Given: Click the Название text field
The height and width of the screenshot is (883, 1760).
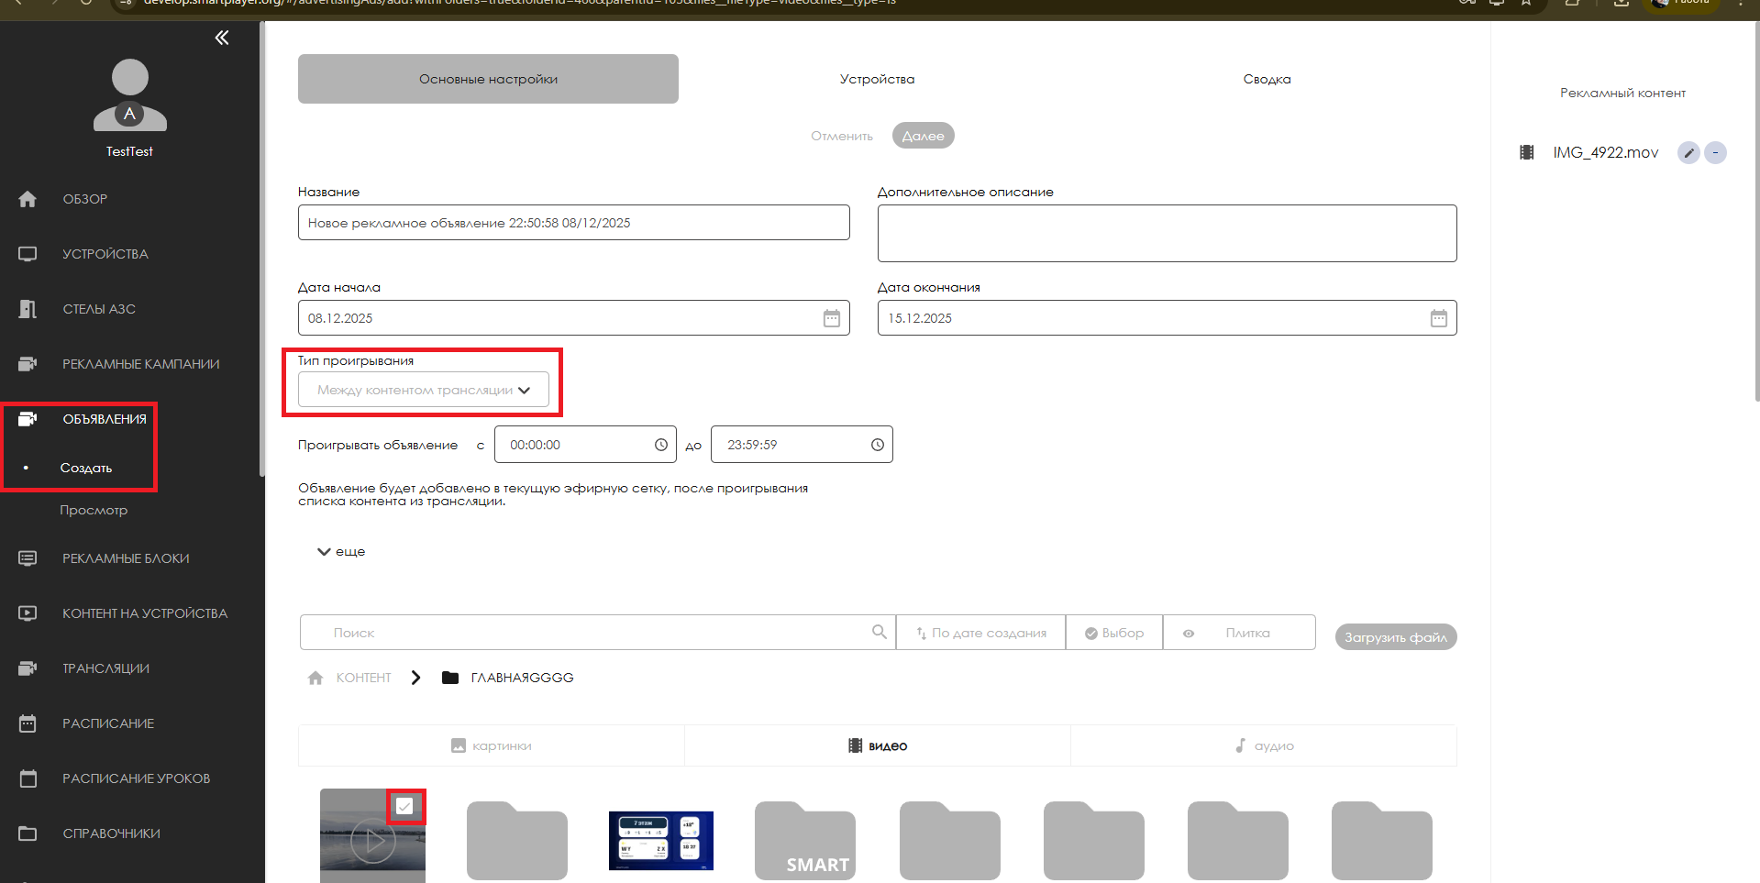Looking at the screenshot, I should pyautogui.click(x=573, y=223).
